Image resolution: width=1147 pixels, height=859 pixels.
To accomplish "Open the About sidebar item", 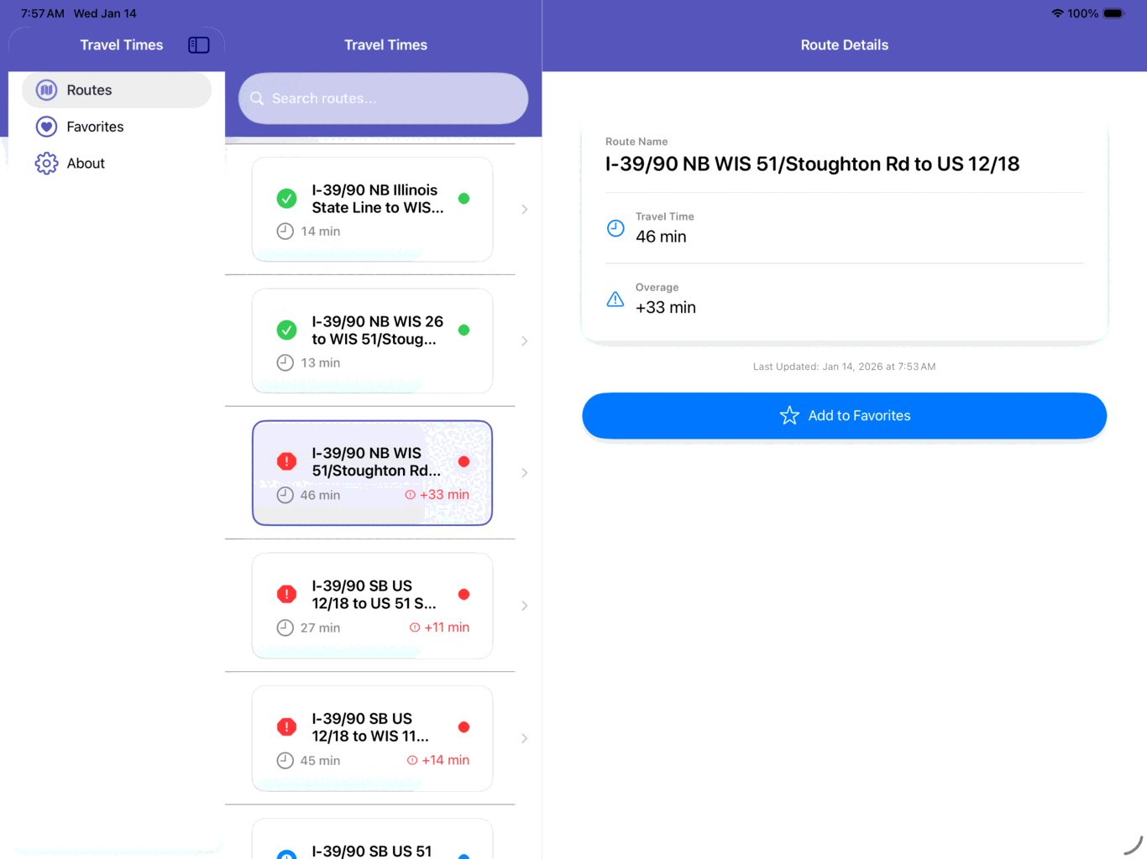I will pyautogui.click(x=117, y=164).
